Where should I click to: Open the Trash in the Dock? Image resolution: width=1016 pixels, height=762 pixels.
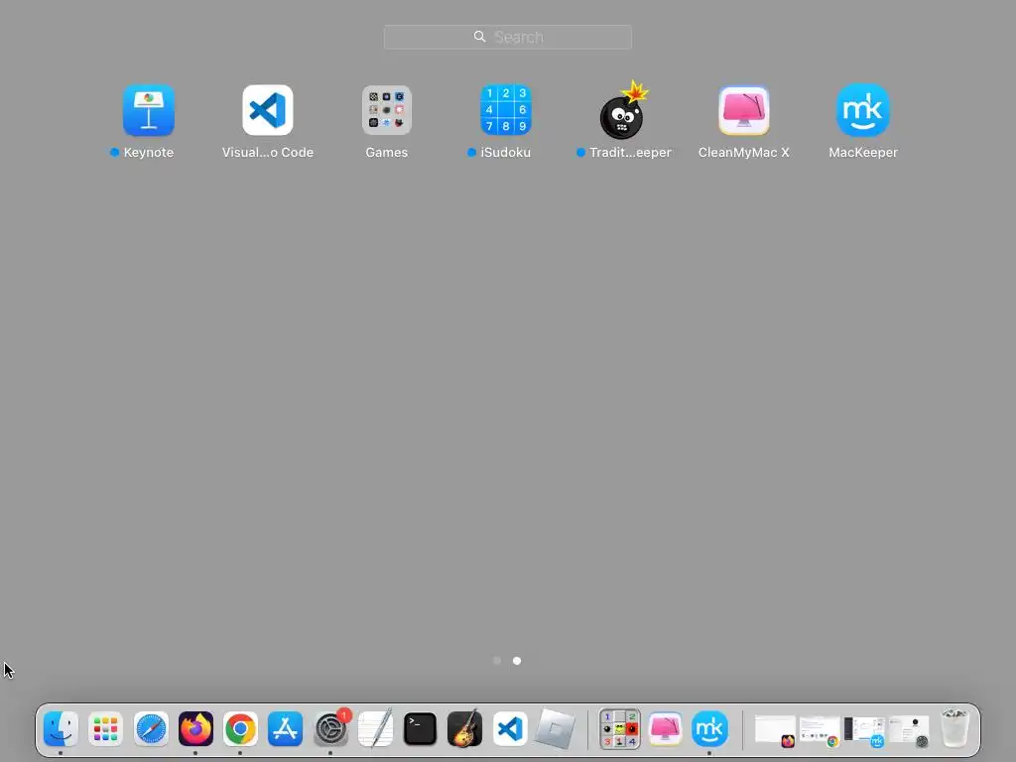954,728
